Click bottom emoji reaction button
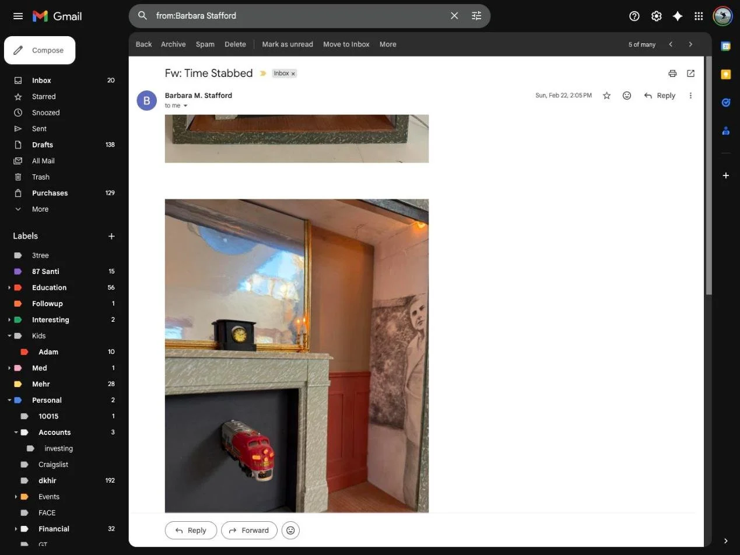This screenshot has width=740, height=555. (290, 531)
